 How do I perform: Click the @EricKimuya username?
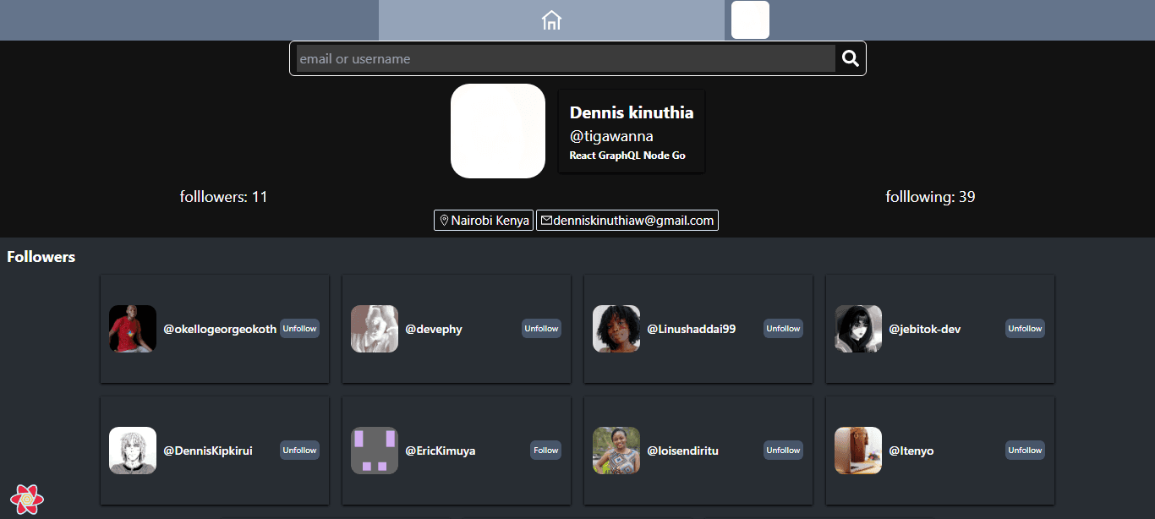(441, 451)
